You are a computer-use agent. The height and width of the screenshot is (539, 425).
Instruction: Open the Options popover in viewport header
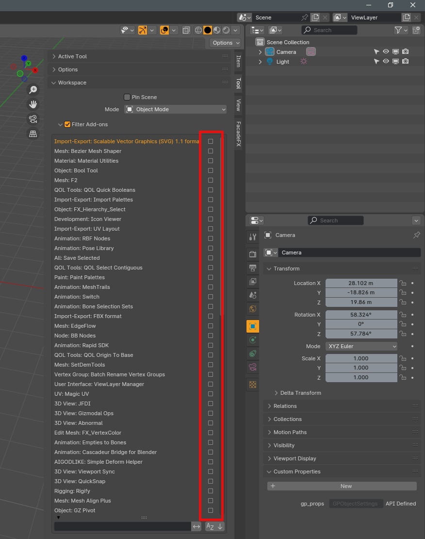point(226,43)
